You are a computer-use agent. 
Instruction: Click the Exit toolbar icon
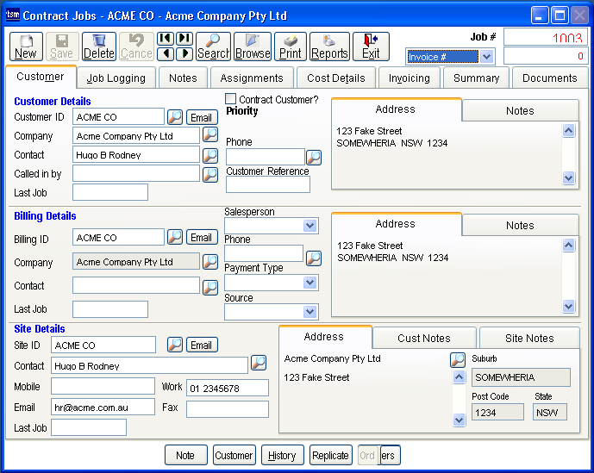[x=371, y=47]
